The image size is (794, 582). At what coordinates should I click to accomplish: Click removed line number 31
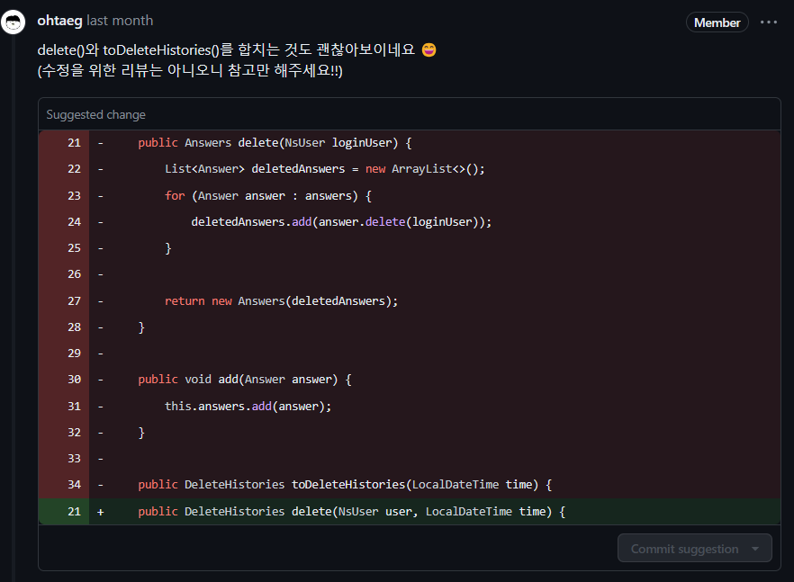74,407
